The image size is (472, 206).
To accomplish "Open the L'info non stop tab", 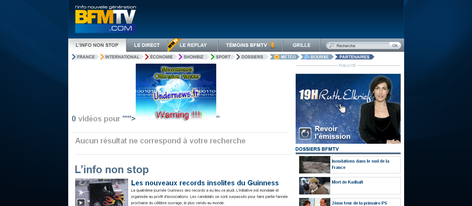I will click(97, 45).
